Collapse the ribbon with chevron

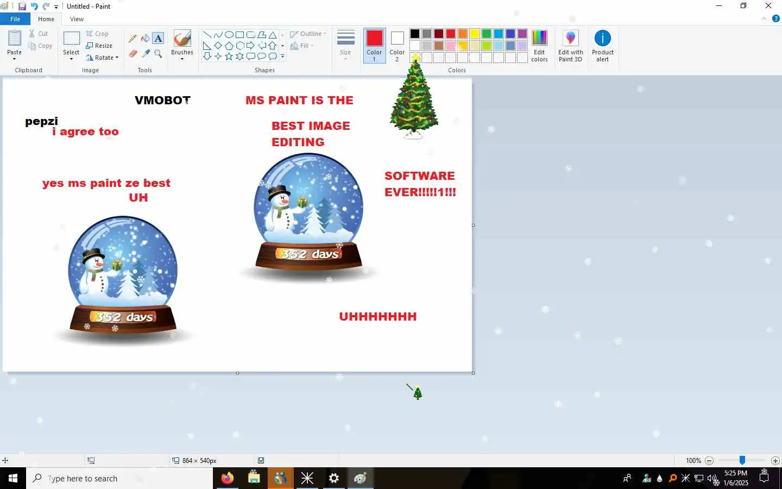(764, 18)
